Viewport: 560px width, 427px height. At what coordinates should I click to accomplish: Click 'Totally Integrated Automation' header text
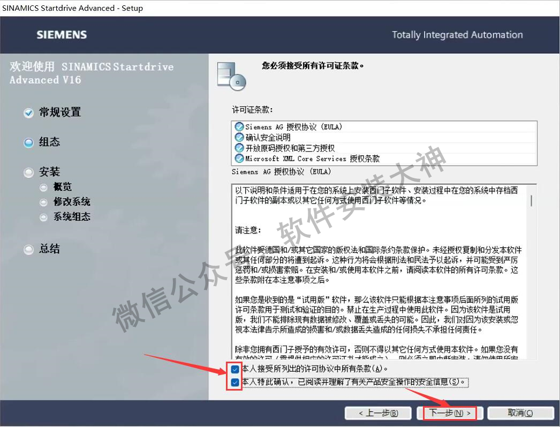pyautogui.click(x=457, y=35)
